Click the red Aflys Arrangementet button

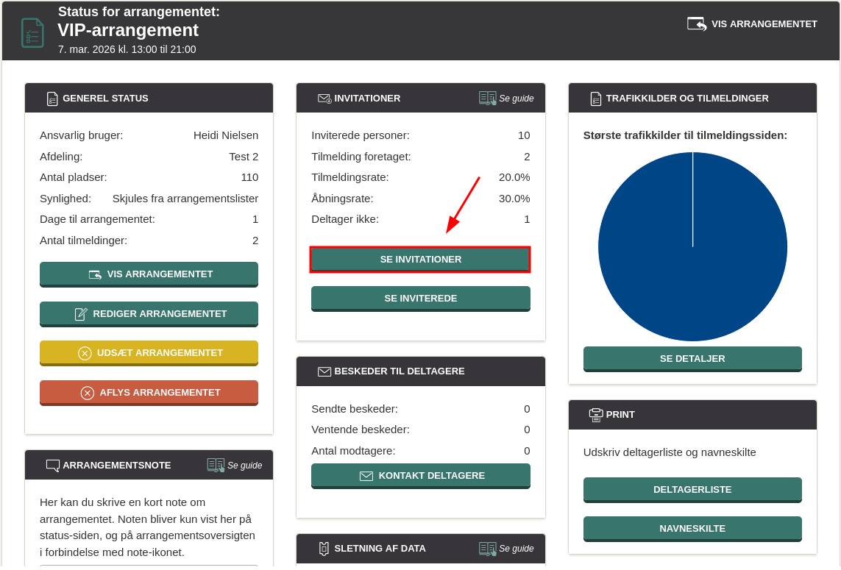[x=149, y=393]
